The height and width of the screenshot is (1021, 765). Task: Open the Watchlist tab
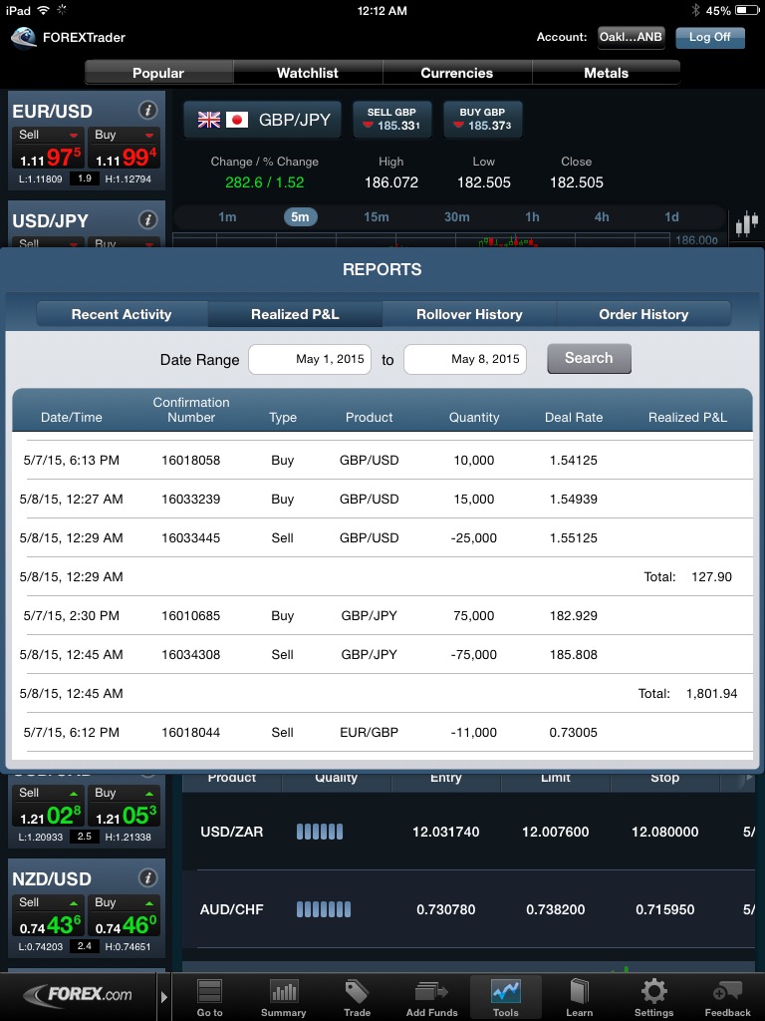tap(308, 73)
